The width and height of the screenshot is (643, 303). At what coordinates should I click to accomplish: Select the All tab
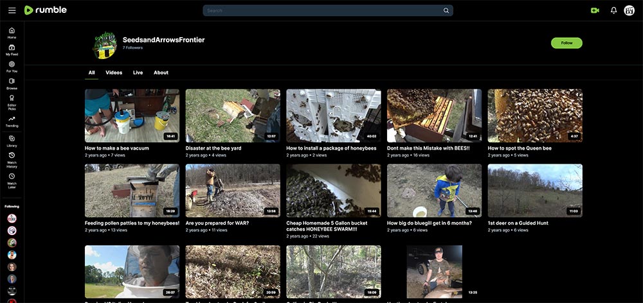(91, 73)
